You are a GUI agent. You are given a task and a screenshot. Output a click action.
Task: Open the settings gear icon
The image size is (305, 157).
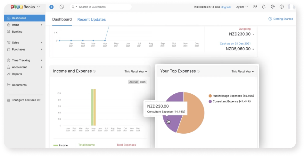point(273,7)
